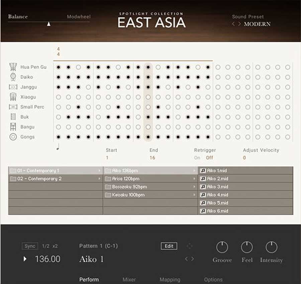Switch to the Perform tab
301x284 pixels.
[x=89, y=279]
